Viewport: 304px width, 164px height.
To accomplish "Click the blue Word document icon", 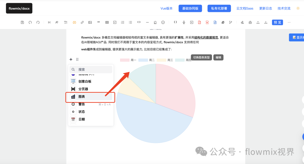I will 215,22.
